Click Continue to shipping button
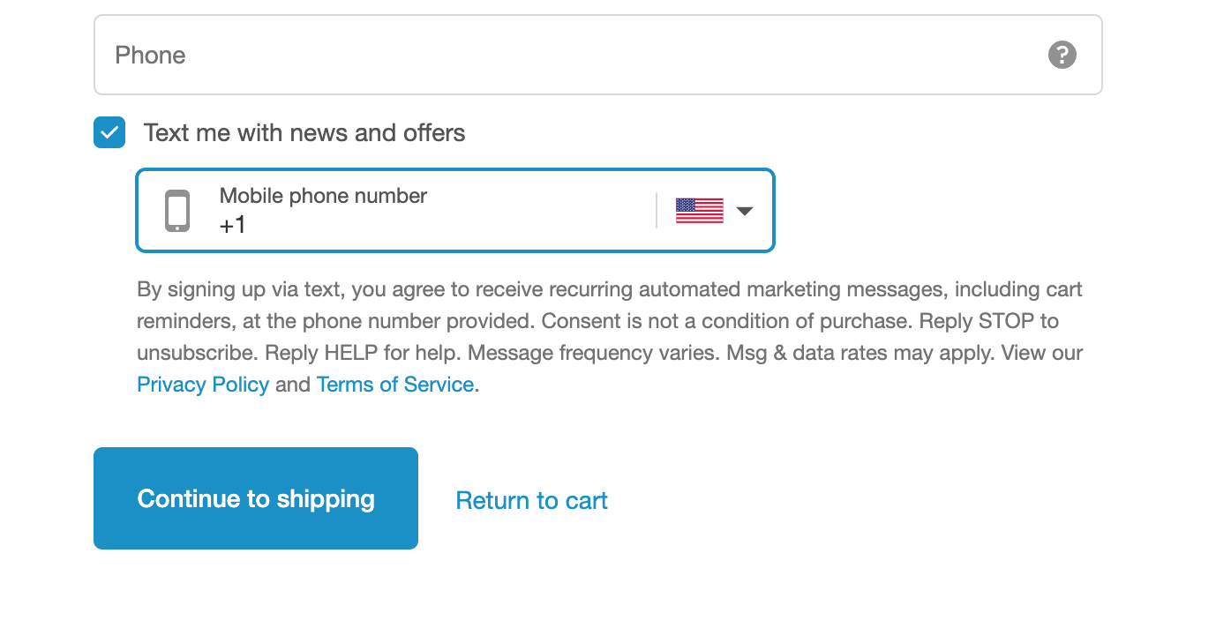The width and height of the screenshot is (1216, 628). (256, 498)
